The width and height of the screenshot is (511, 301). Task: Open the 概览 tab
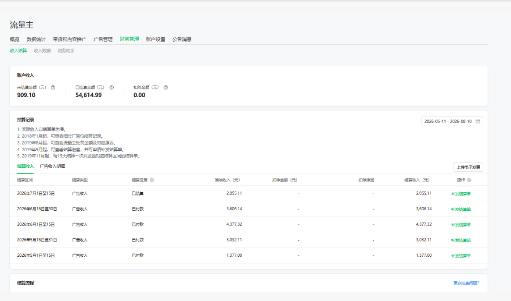(x=14, y=39)
